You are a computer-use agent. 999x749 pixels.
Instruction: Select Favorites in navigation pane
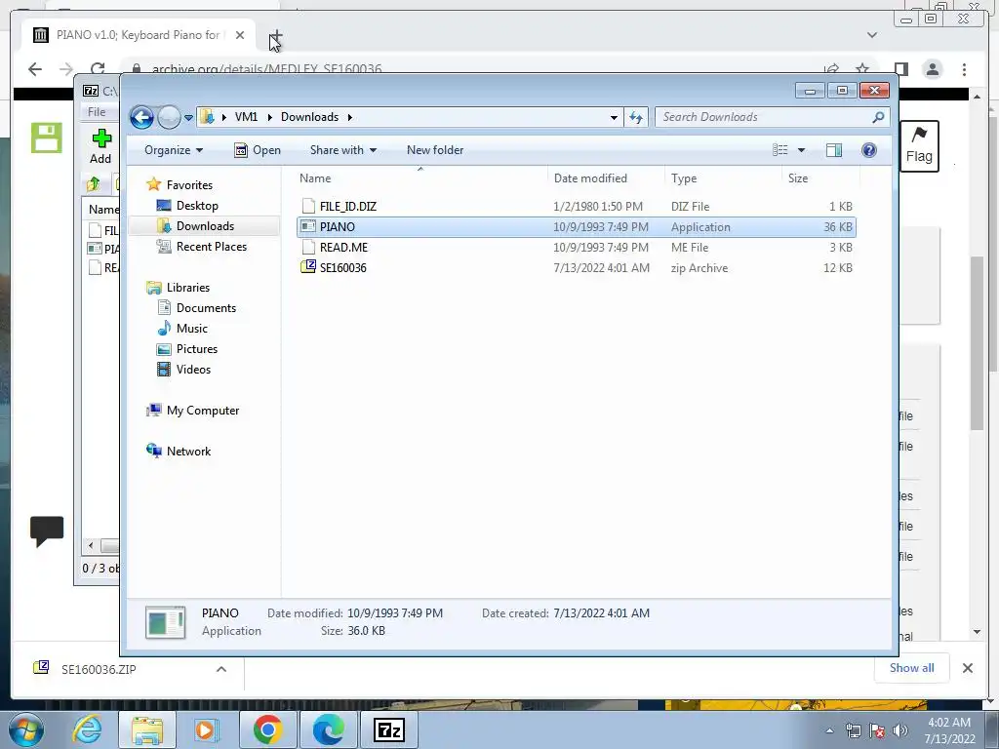[189, 184]
